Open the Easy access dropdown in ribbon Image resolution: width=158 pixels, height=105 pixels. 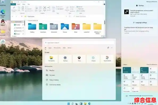point(60,9)
